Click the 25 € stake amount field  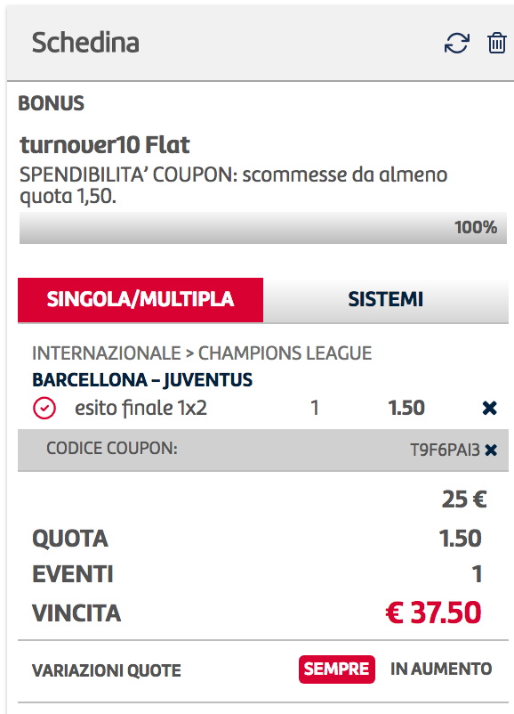coord(464,499)
